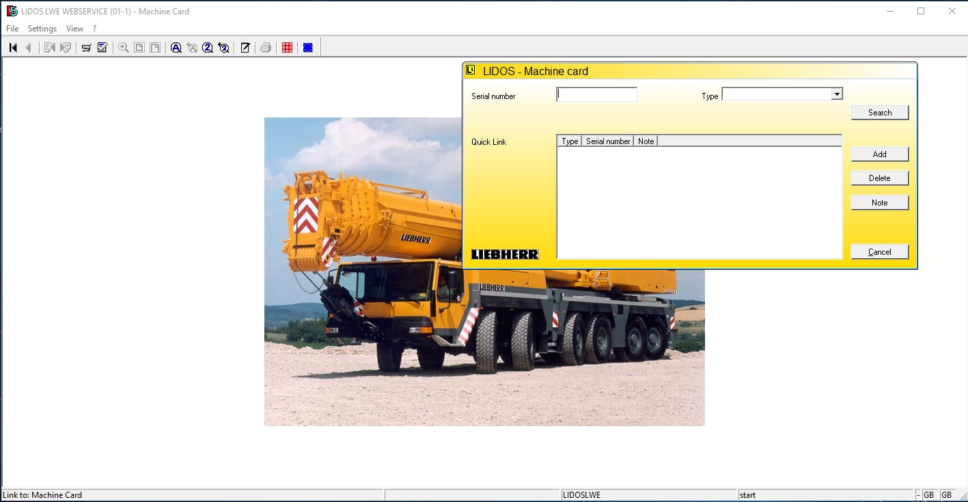Cancel the Machine card dialog
This screenshot has height=502, width=968.
(x=880, y=252)
